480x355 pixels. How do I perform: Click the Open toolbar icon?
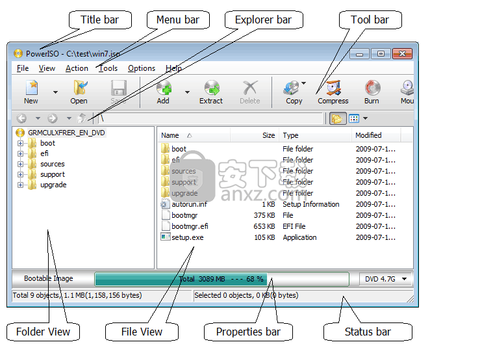[x=80, y=88]
